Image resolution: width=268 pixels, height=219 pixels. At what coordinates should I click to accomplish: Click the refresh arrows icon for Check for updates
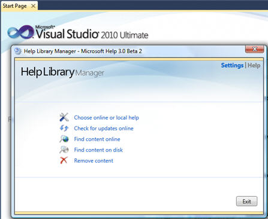[64, 128]
